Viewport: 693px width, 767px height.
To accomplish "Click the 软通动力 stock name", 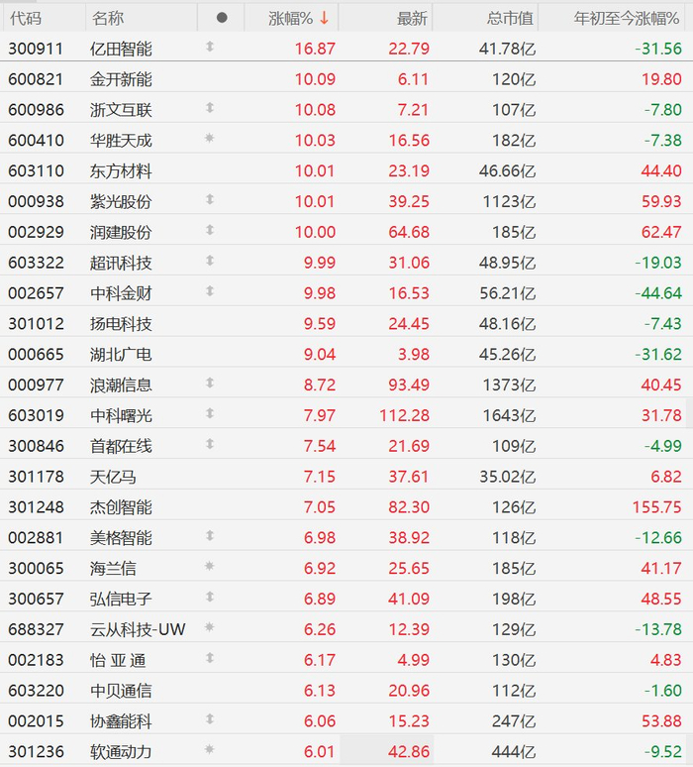I will pyautogui.click(x=121, y=752).
